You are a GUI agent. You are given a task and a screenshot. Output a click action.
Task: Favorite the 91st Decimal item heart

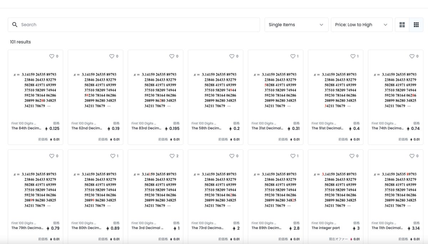[353, 56]
